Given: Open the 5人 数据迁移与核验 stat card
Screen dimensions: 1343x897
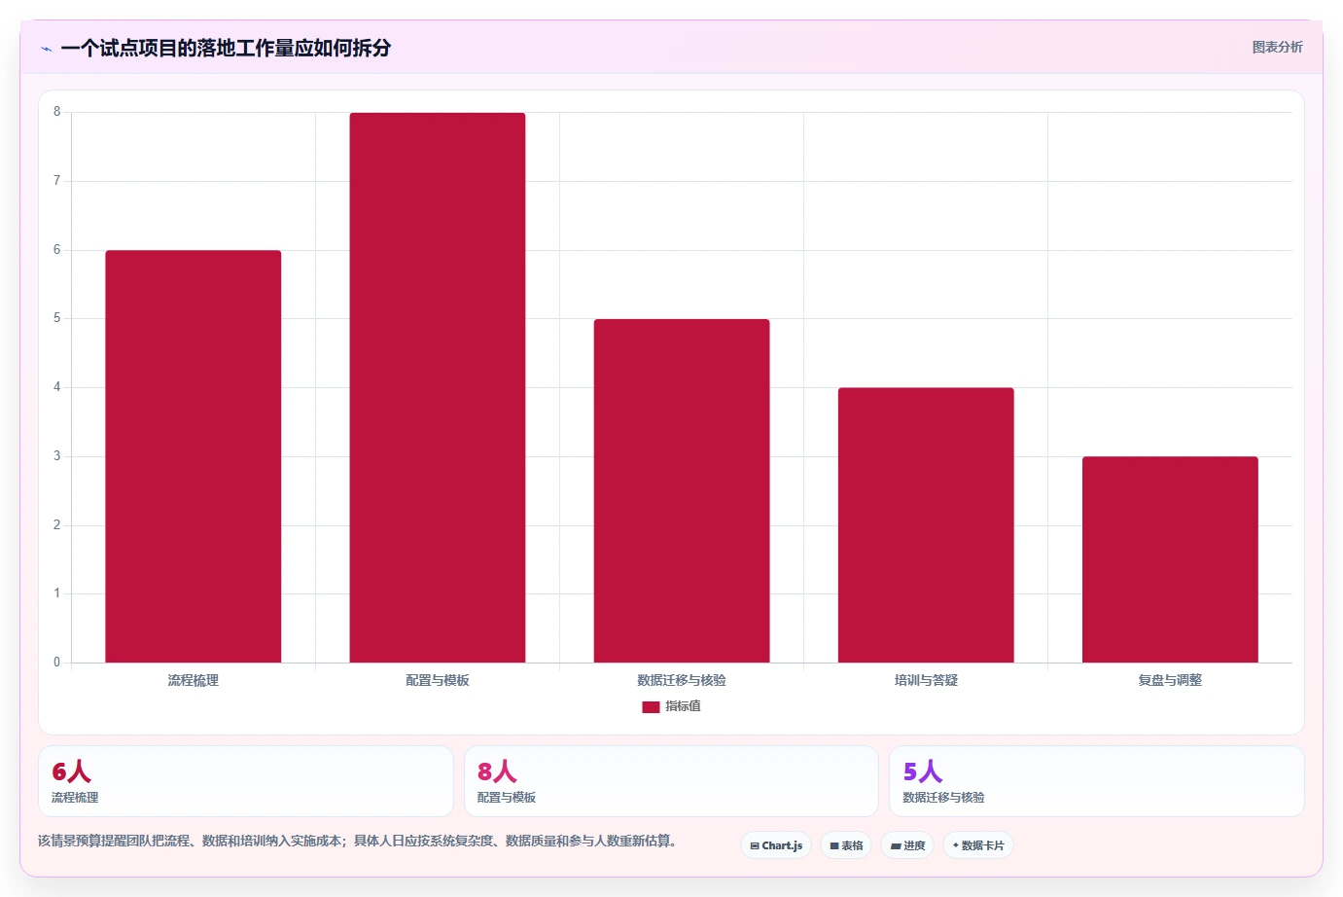Looking at the screenshot, I should [x=1097, y=781].
